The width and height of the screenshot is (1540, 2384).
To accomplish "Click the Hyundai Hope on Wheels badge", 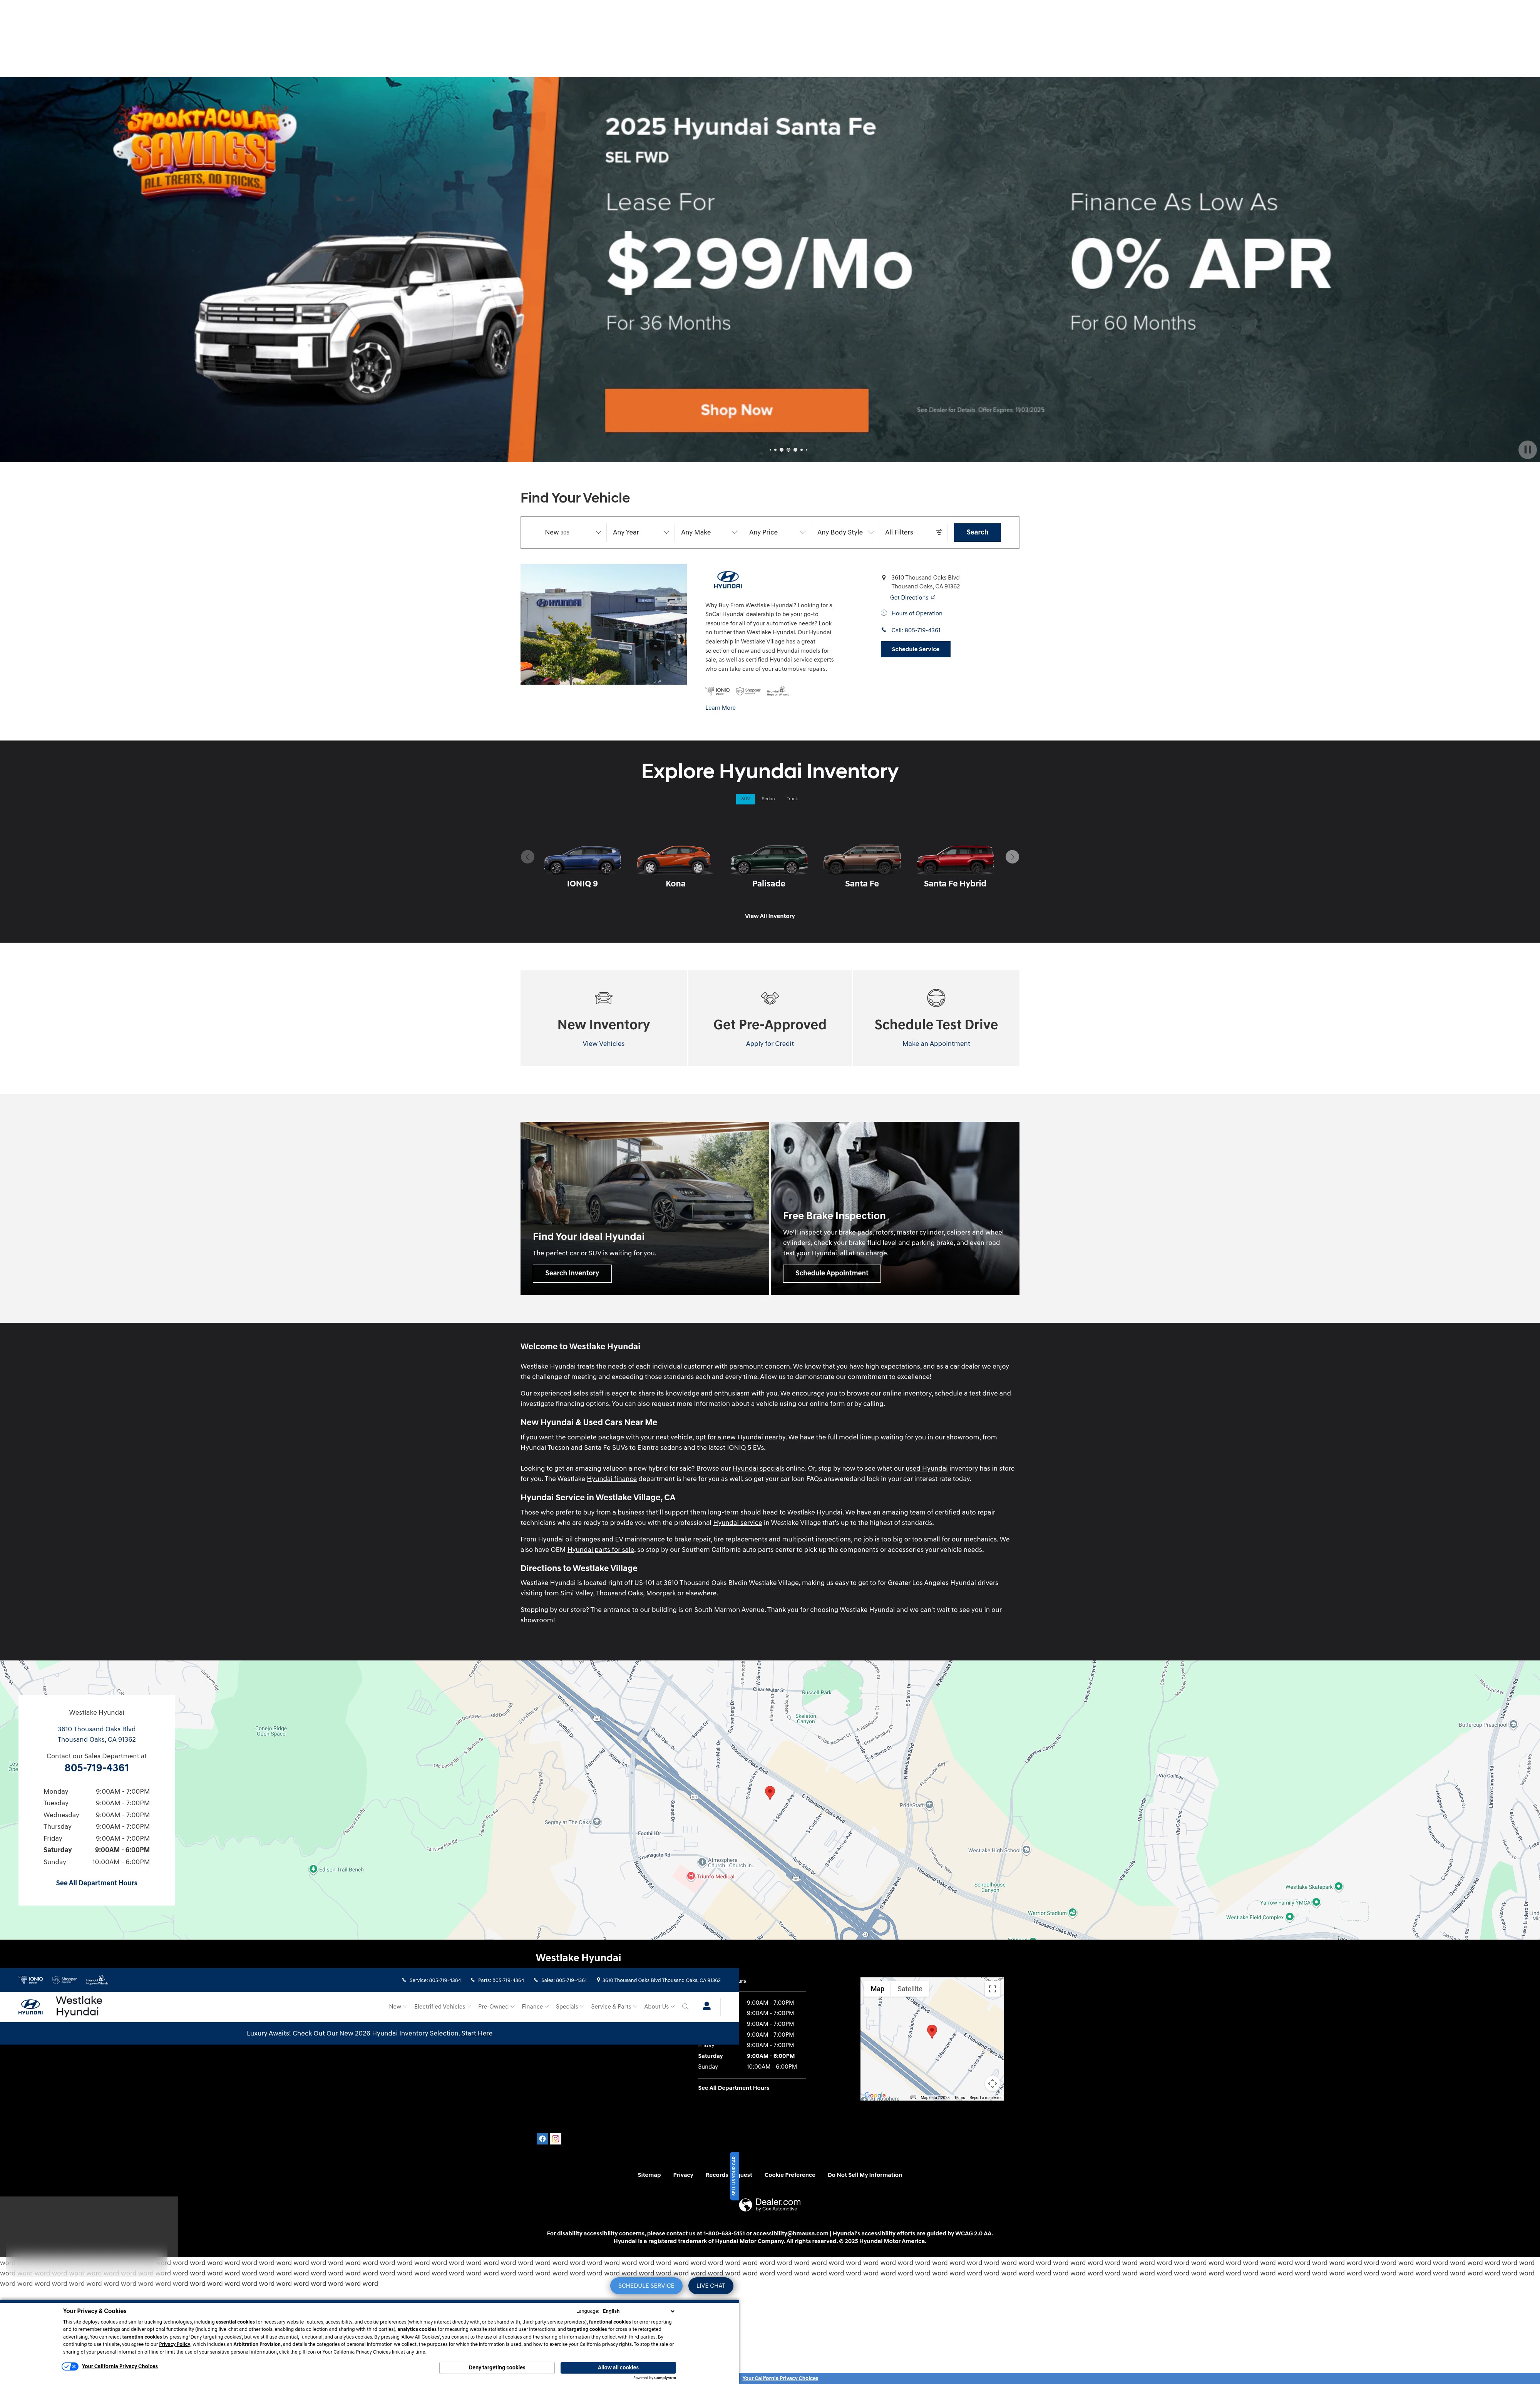I will [x=778, y=691].
